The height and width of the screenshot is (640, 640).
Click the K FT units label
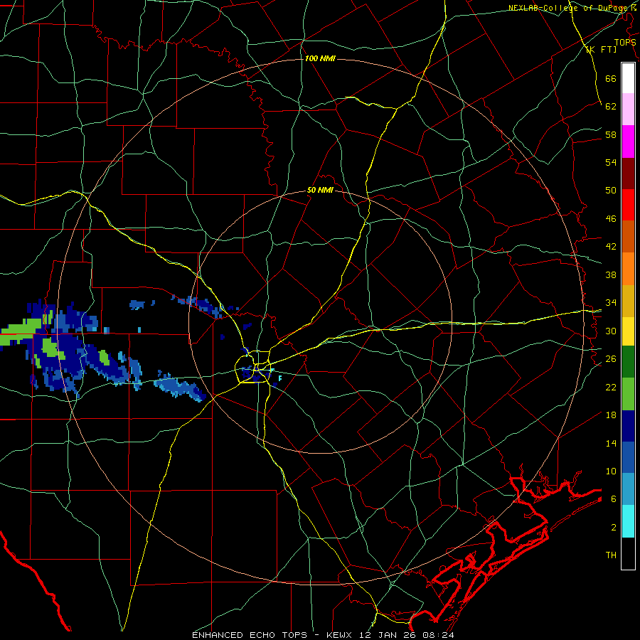601,49
